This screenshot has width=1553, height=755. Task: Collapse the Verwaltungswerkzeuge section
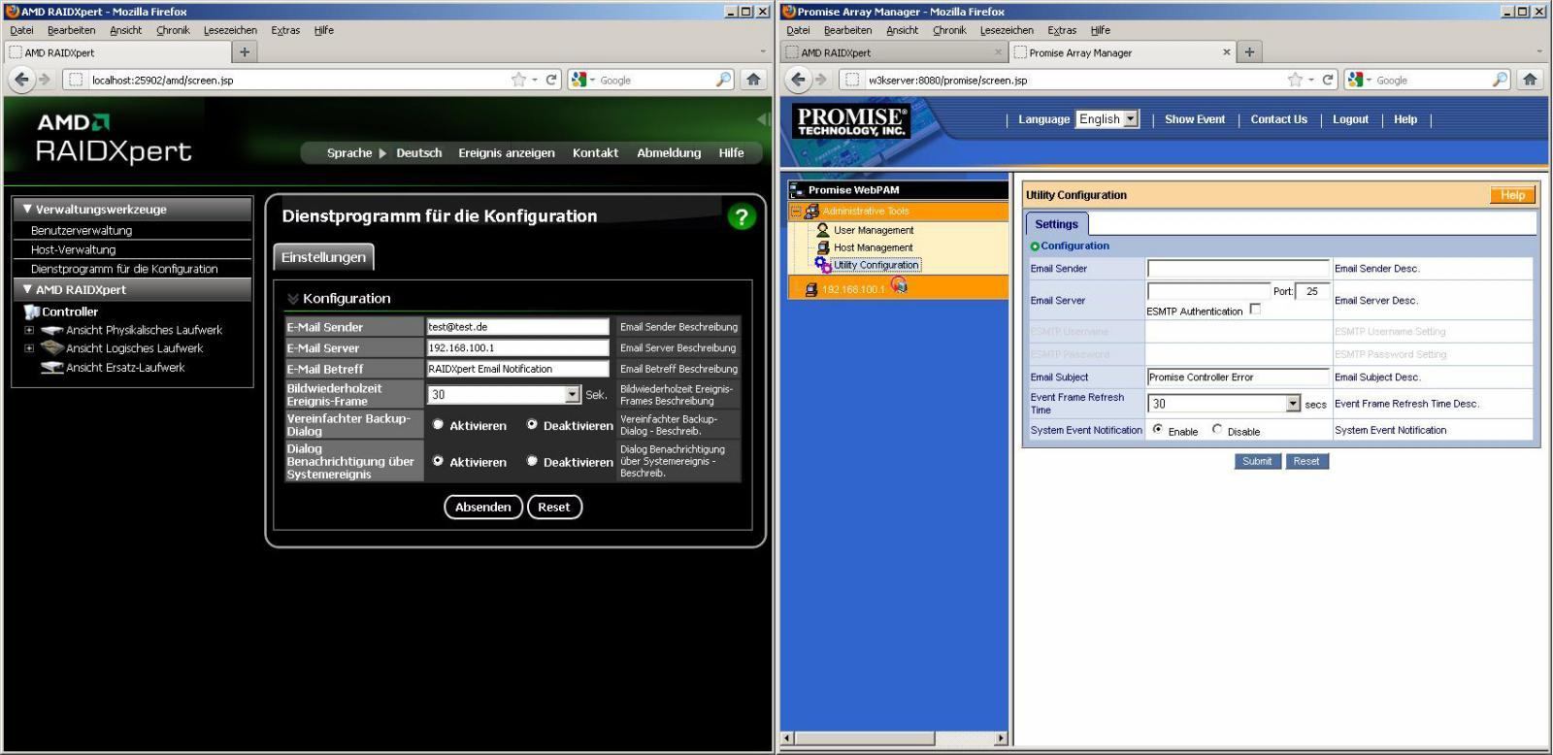(27, 209)
